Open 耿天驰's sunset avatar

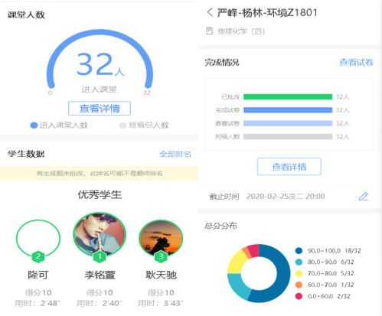pyautogui.click(x=161, y=238)
